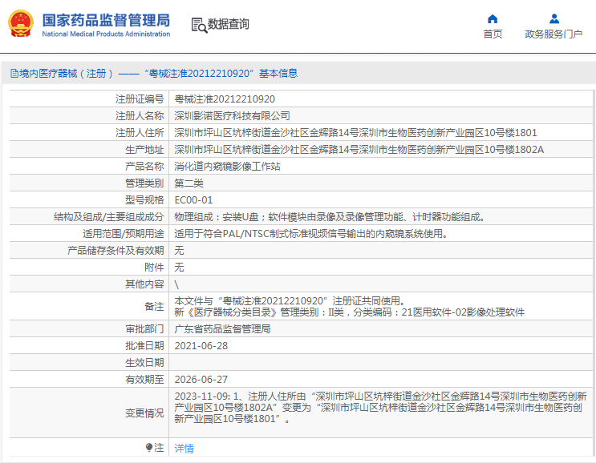Click the 政务服务门户 user icon
596x463 pixels.
coord(554,18)
